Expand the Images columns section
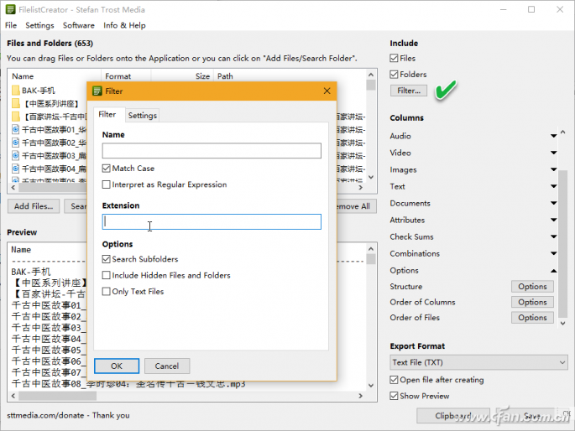Viewport: 575px width, 431px height. pos(554,169)
